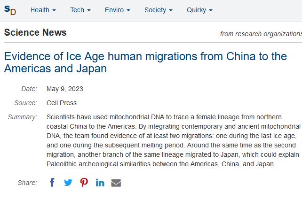
Task: Click the Cell Press source text
Action: point(62,103)
